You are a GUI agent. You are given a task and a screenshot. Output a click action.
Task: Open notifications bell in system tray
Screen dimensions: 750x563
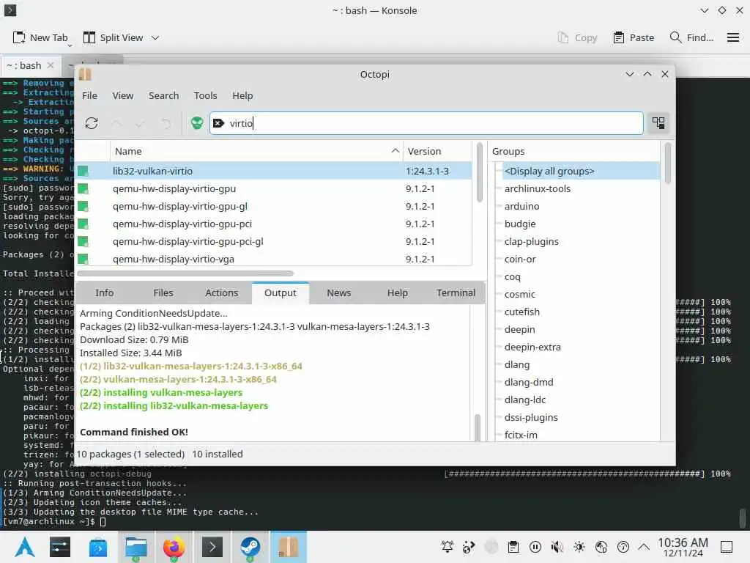448,547
